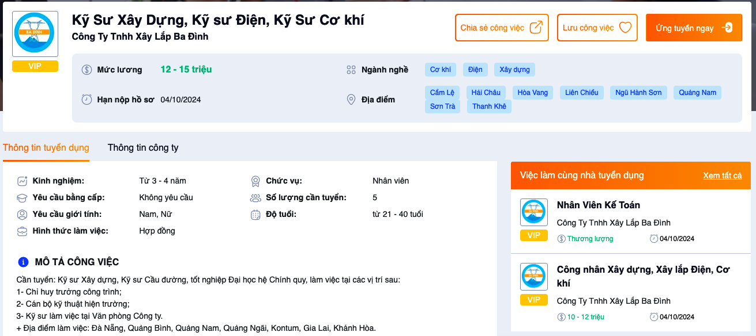756x336 pixels.
Task: Click company name under Nhân Viên Kế Toán
Action: pos(614,223)
